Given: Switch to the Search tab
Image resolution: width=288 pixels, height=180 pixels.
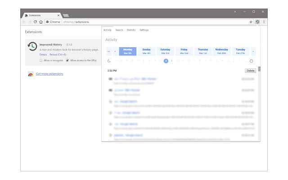Looking at the screenshot, I should click(x=119, y=30).
